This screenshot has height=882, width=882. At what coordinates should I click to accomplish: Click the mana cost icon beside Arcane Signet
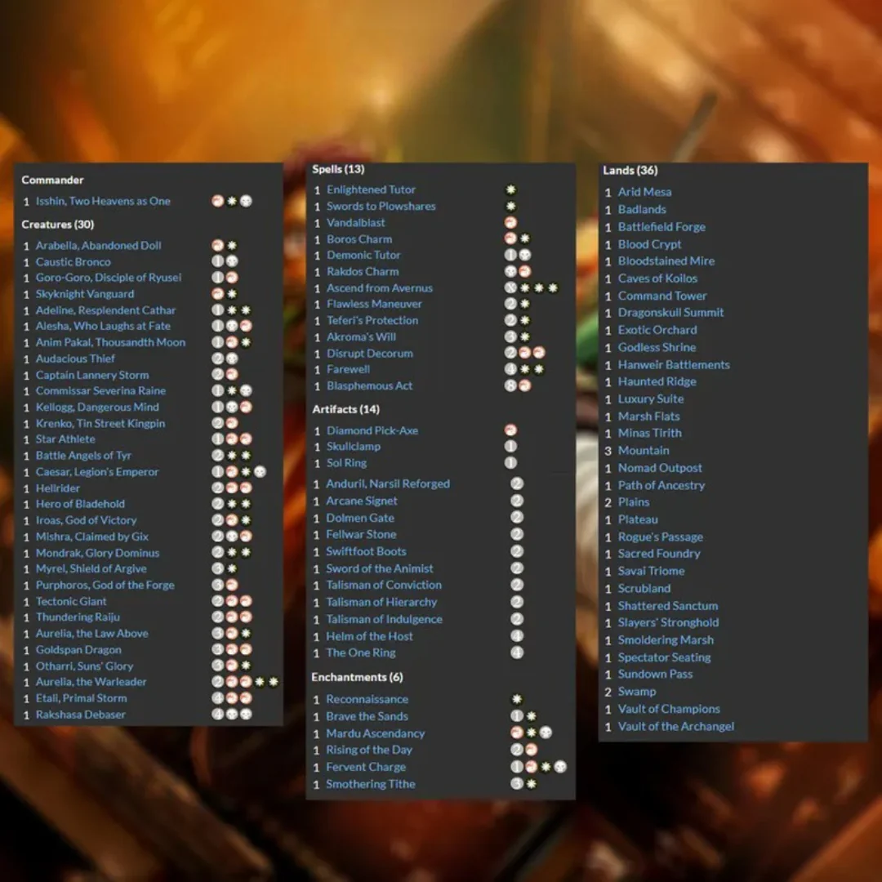click(x=517, y=501)
